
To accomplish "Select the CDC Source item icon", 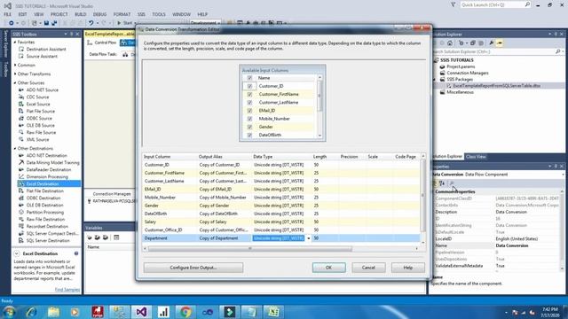I will pos(21,97).
